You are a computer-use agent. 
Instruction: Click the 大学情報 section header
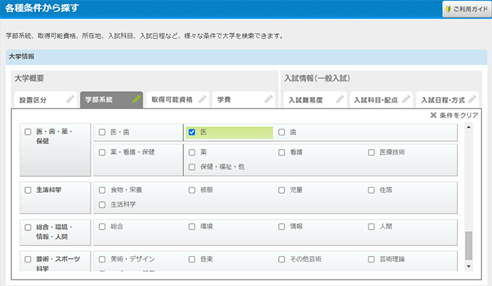[246, 57]
